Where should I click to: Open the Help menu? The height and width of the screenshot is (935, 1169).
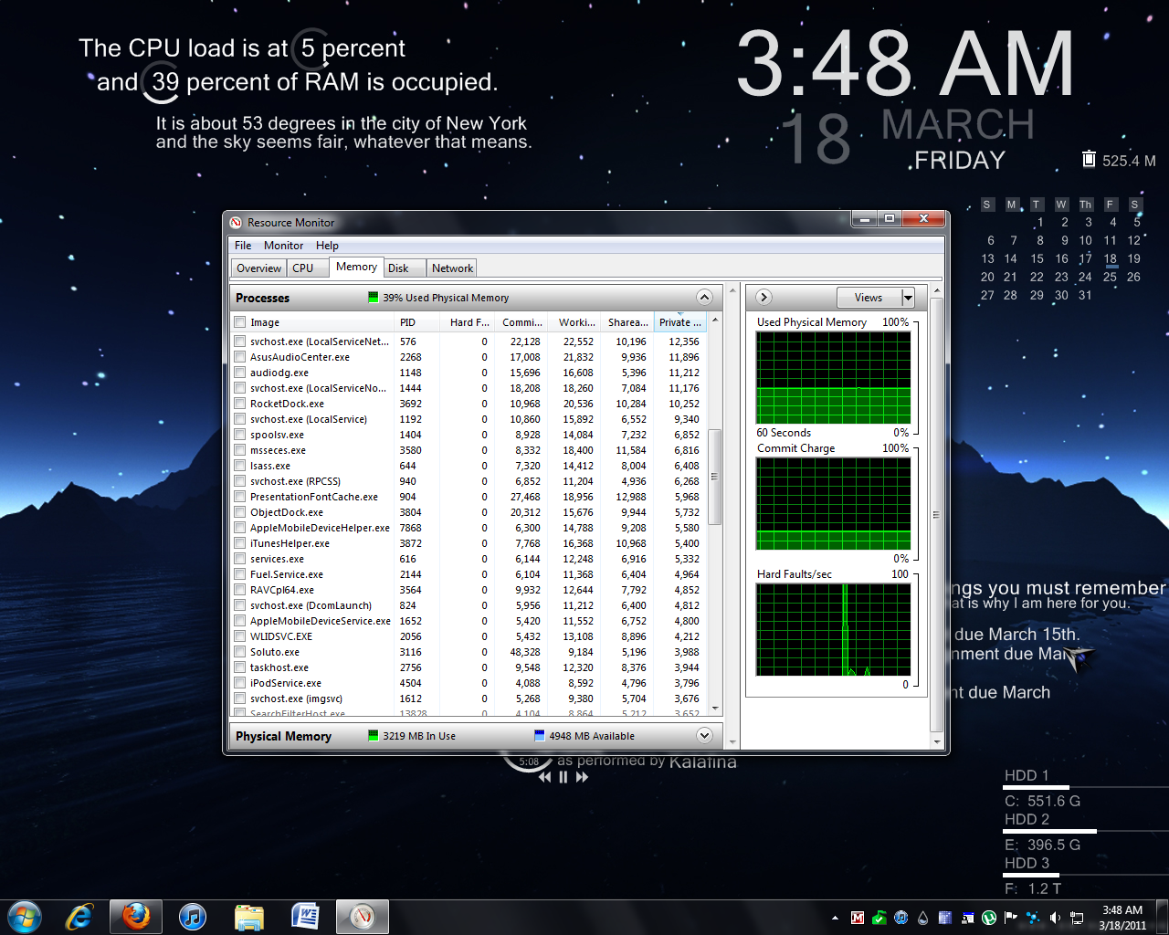(x=327, y=246)
